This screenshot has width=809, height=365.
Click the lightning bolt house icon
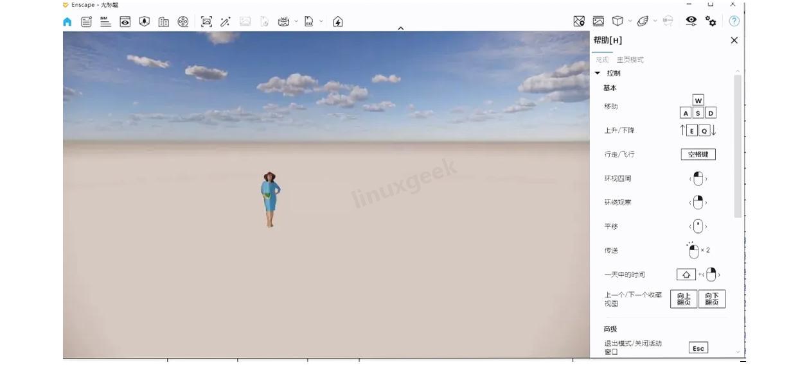[x=338, y=22]
